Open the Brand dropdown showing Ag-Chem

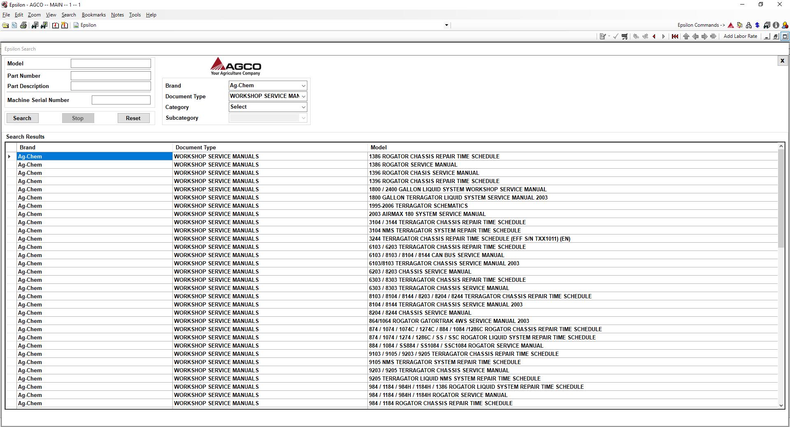[x=268, y=86]
